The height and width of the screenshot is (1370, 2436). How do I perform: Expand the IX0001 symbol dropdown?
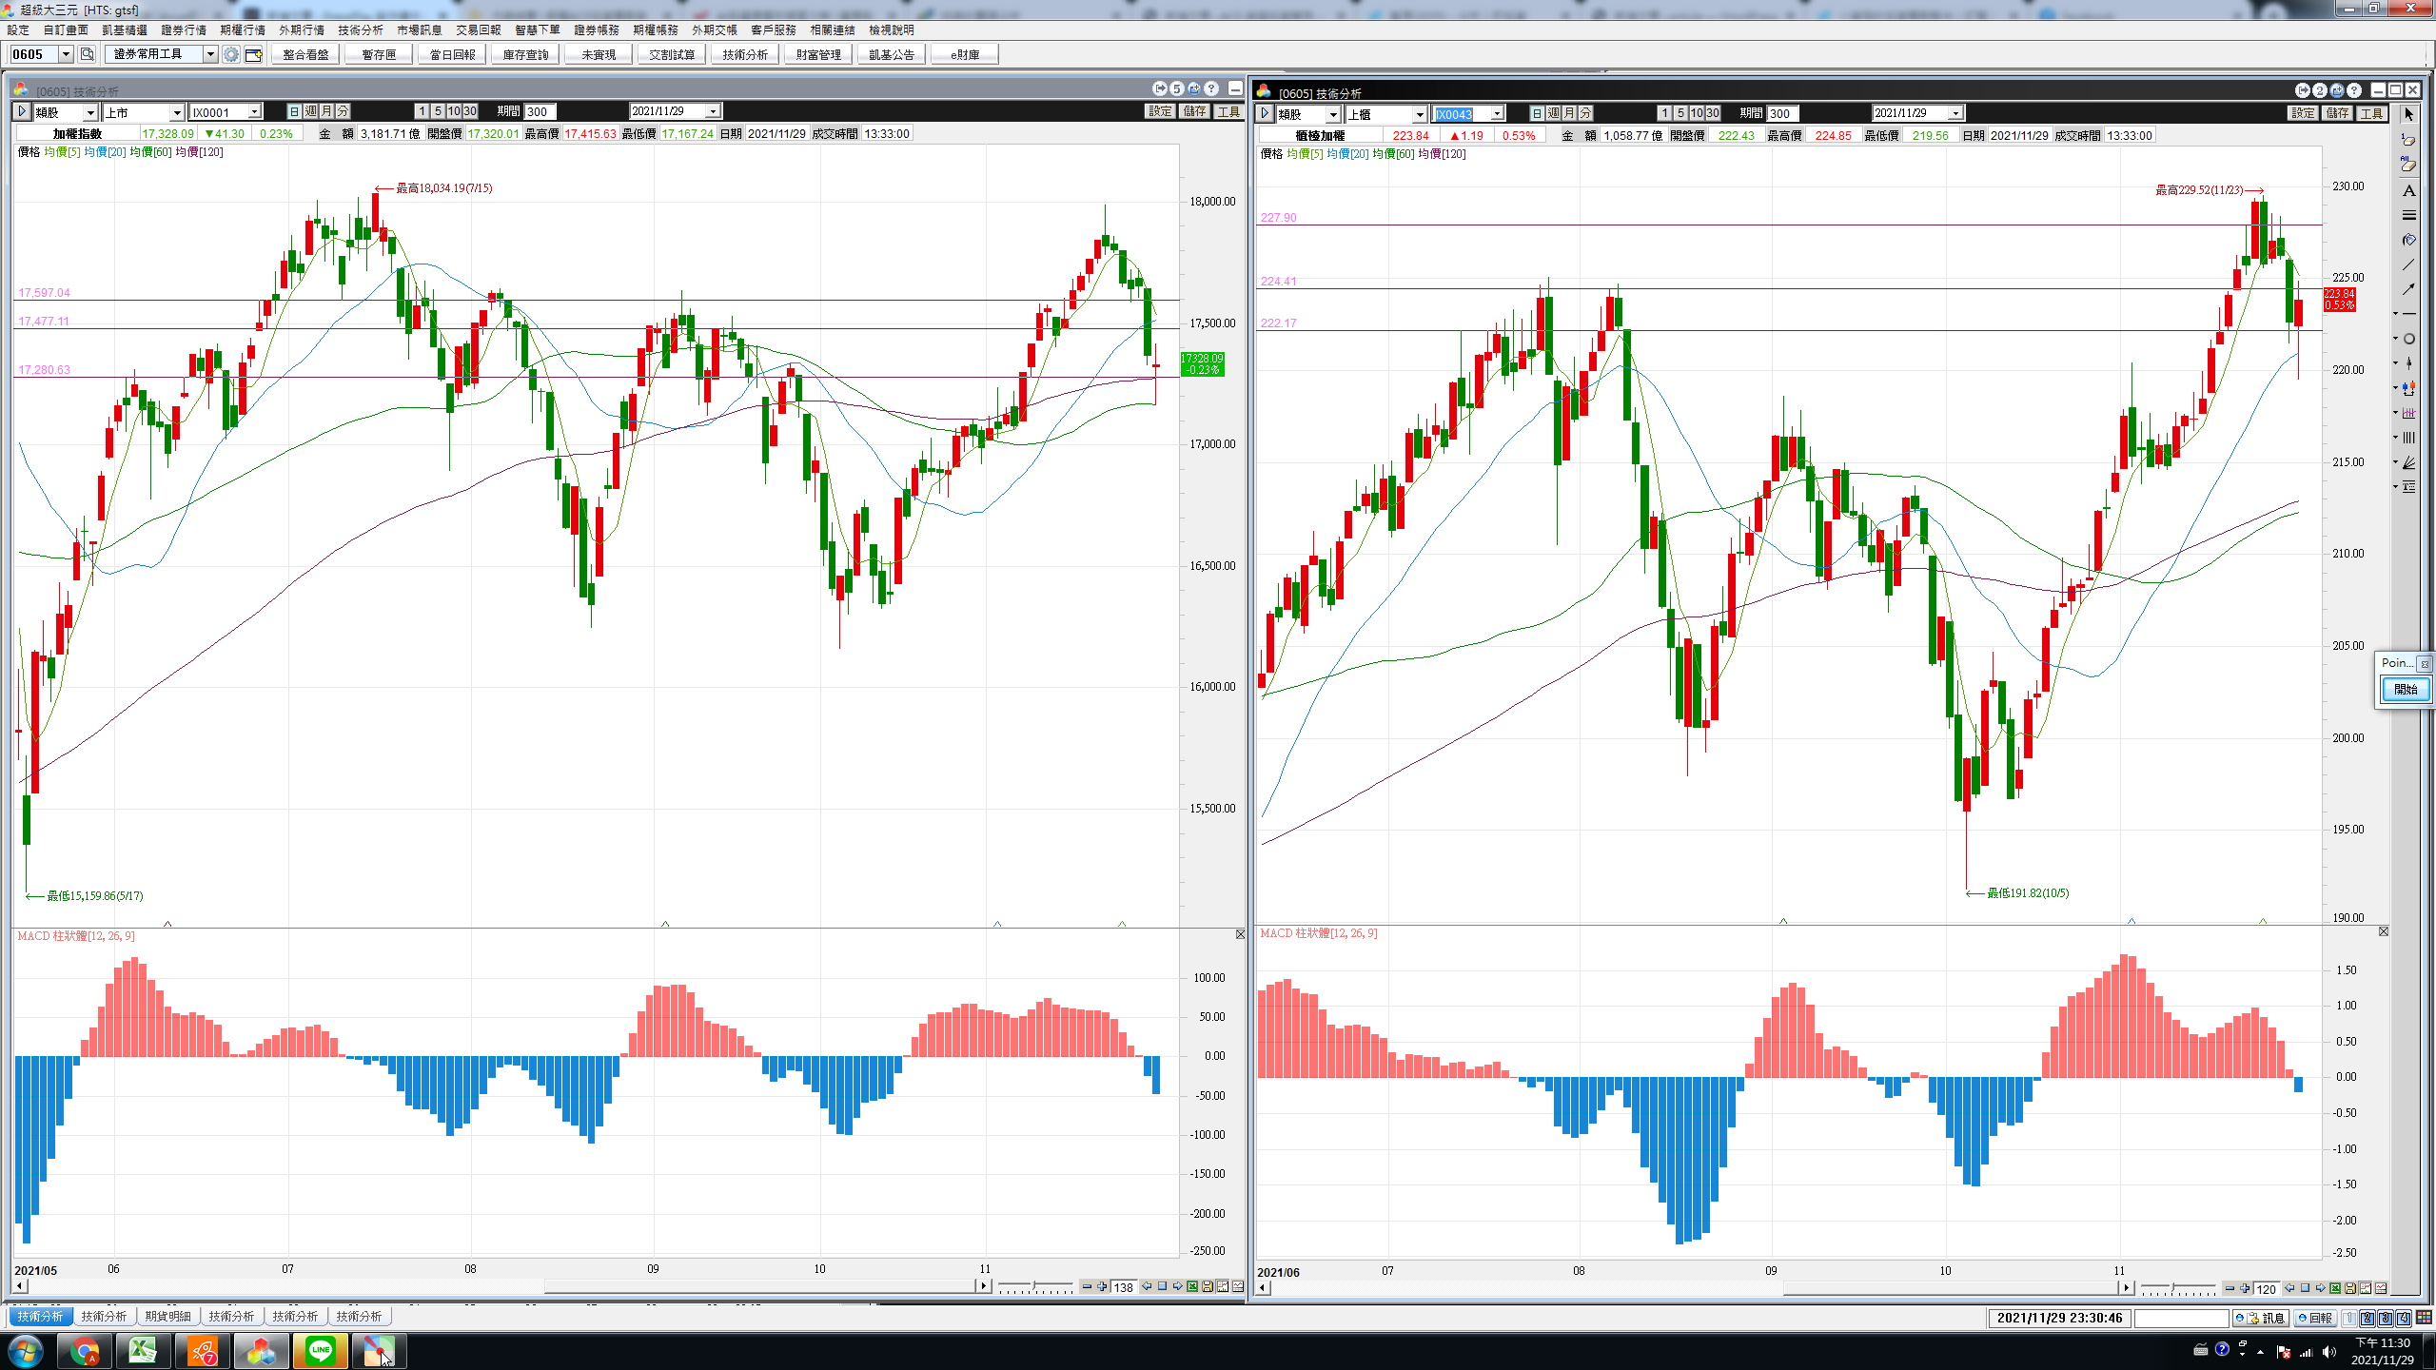pos(254,112)
